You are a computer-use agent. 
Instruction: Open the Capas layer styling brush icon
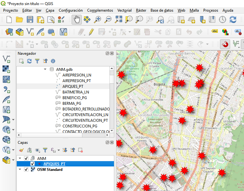click(x=21, y=150)
